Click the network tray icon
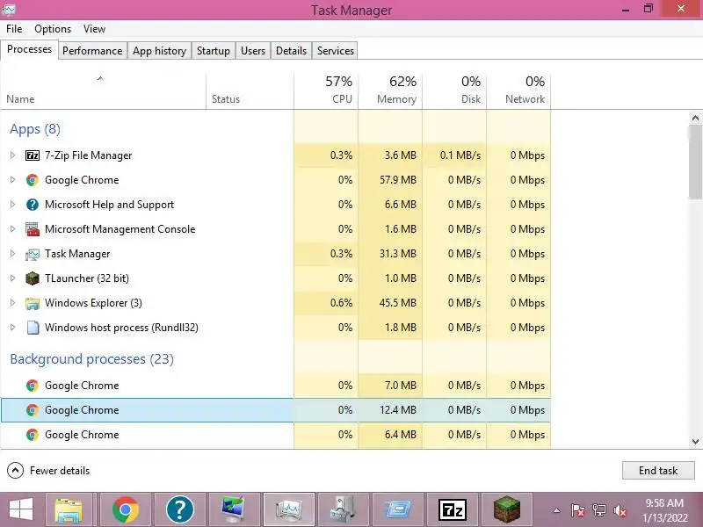Image resolution: width=703 pixels, height=527 pixels. (599, 510)
